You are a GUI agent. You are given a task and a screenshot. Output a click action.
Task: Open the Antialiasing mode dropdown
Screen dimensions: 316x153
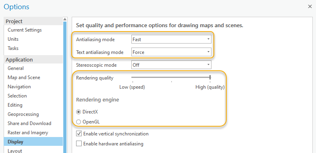(171, 40)
